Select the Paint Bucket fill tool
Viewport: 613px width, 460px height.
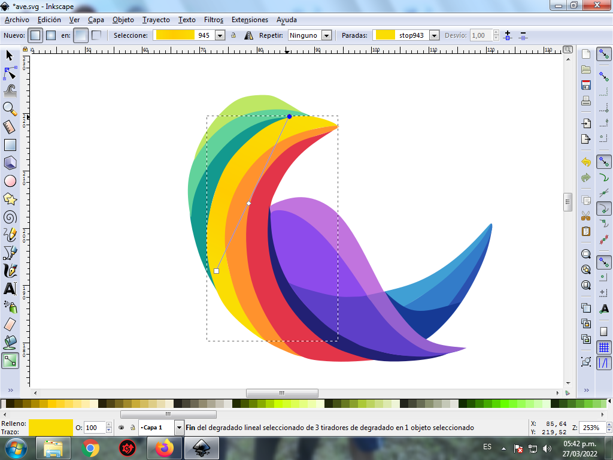click(10, 343)
